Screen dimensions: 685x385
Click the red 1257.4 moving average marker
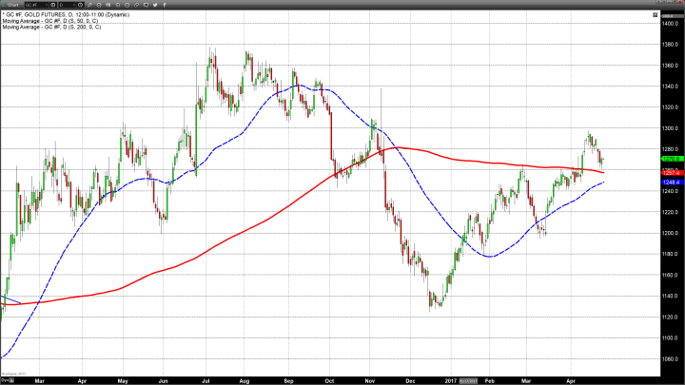click(x=671, y=173)
